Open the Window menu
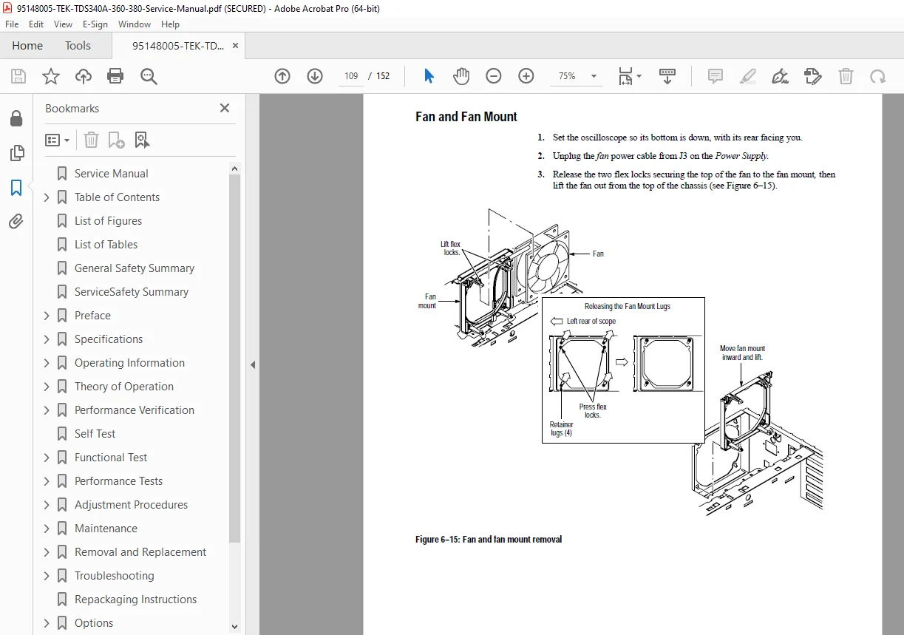The height and width of the screenshot is (635, 904). click(135, 24)
